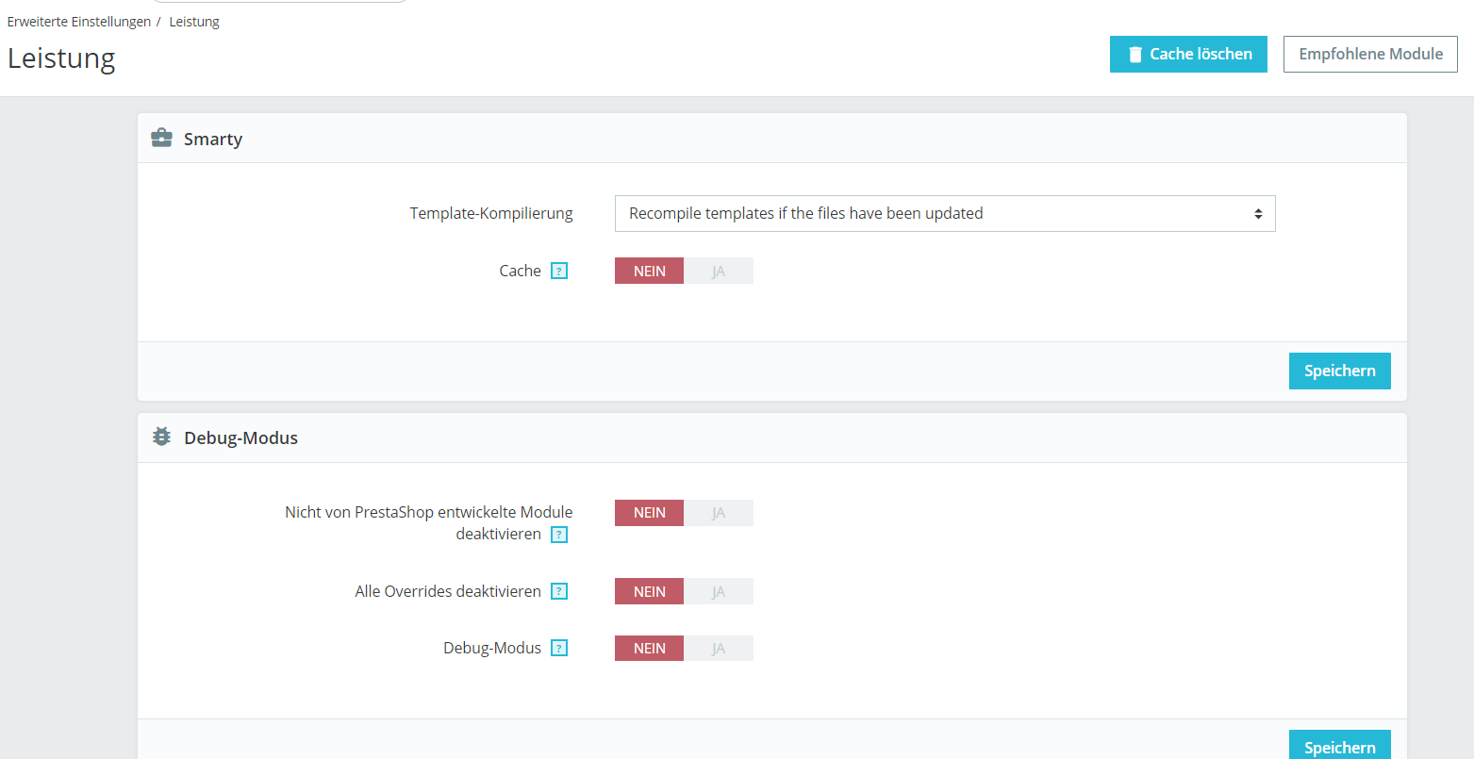This screenshot has width=1474, height=759.
Task: Click the Leistung page title
Action: click(61, 58)
